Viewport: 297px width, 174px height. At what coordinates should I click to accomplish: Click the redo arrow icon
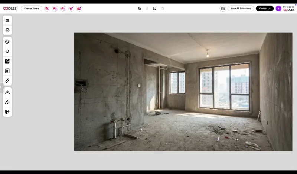(x=147, y=9)
